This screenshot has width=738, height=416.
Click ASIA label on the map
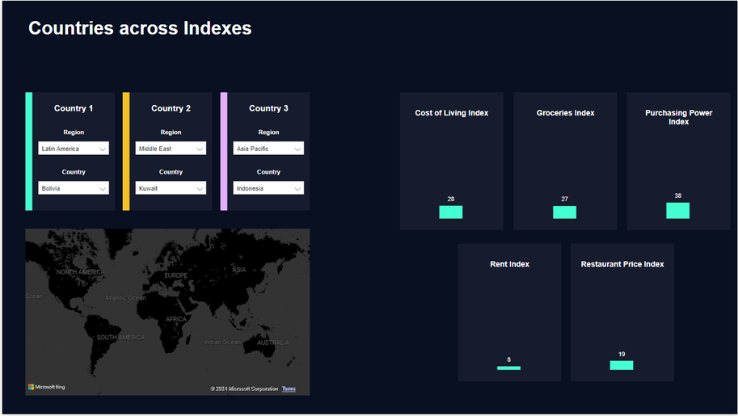click(239, 270)
